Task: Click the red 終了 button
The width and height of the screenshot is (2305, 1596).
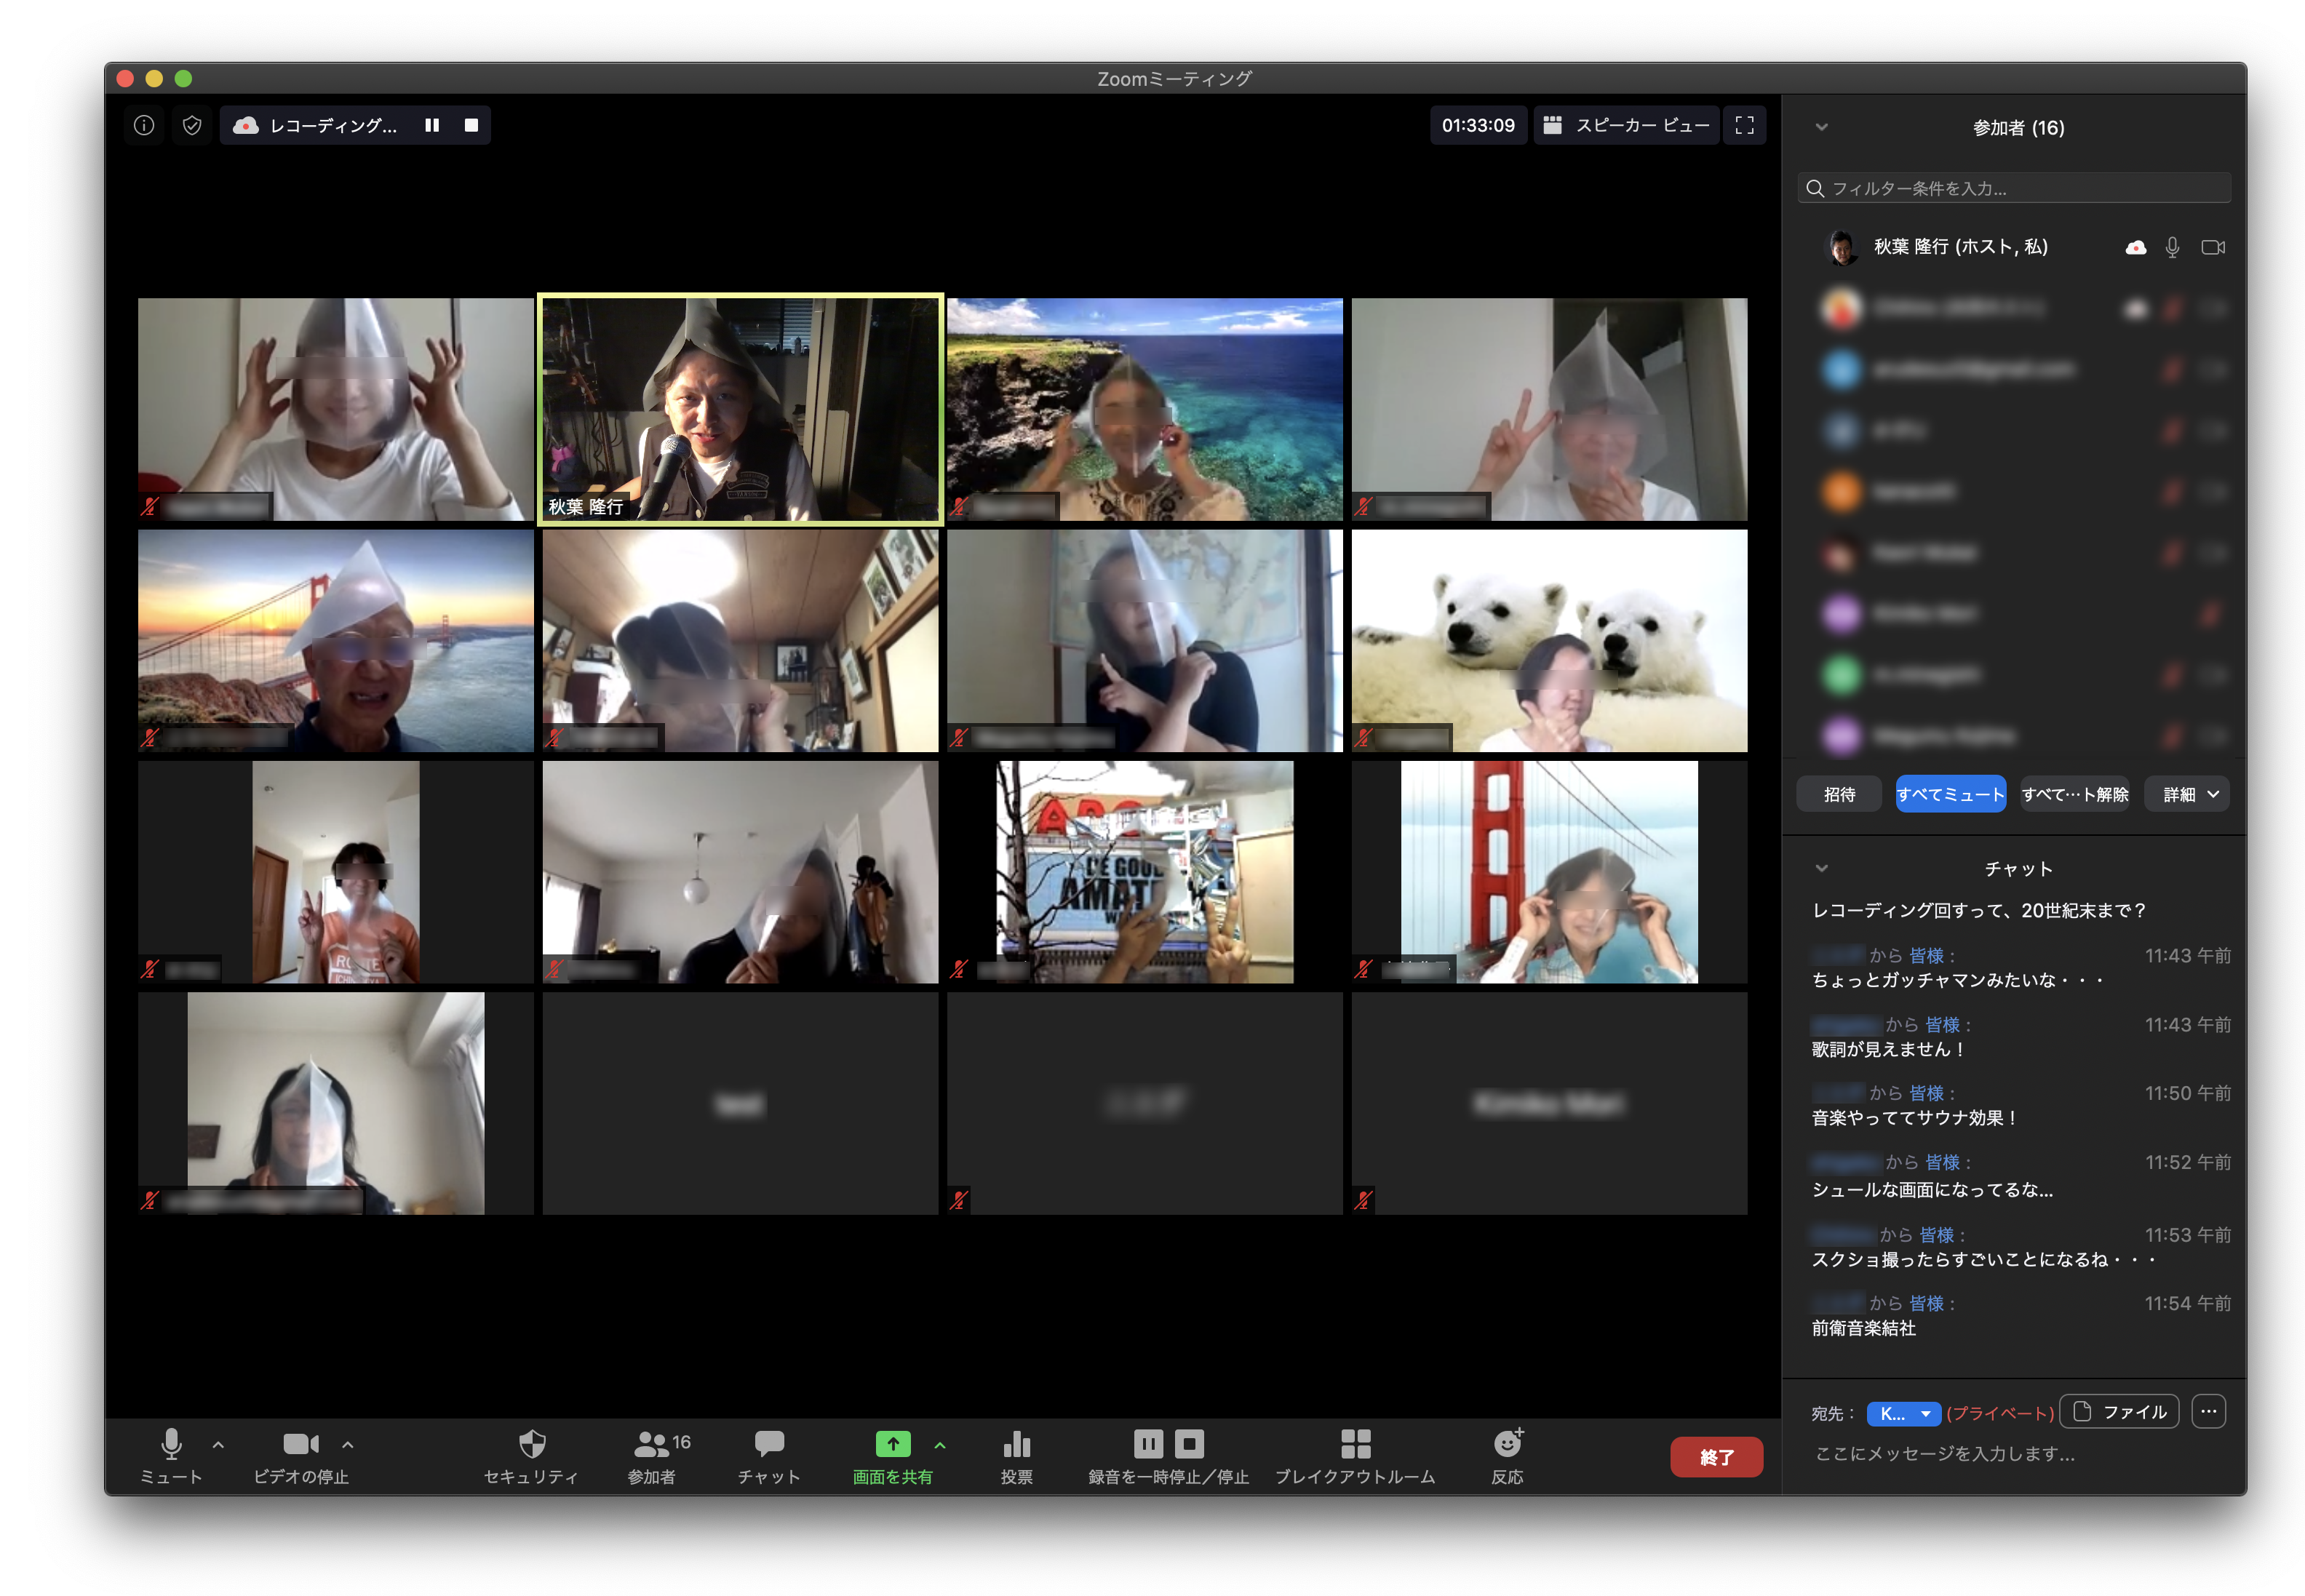Action: (1716, 1457)
